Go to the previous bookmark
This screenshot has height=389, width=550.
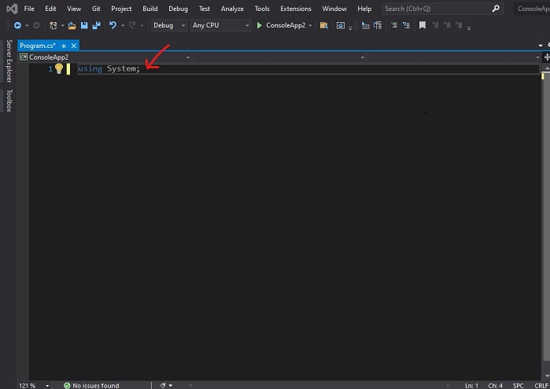click(x=435, y=25)
